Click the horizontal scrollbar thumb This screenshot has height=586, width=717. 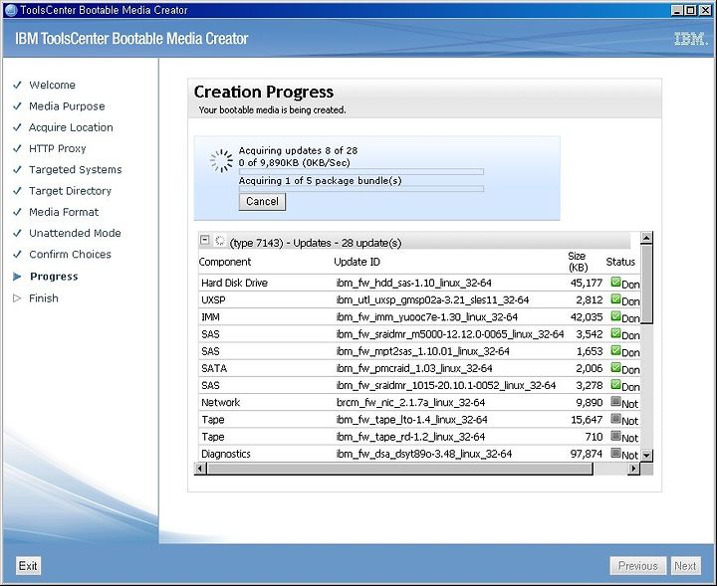pyautogui.click(x=399, y=469)
